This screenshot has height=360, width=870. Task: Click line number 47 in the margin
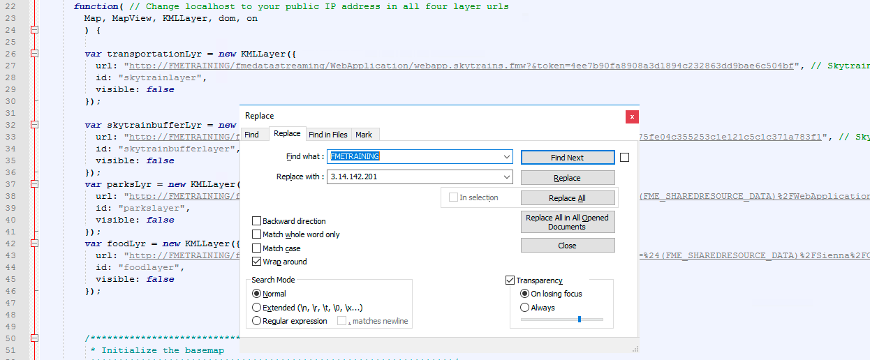(10, 303)
